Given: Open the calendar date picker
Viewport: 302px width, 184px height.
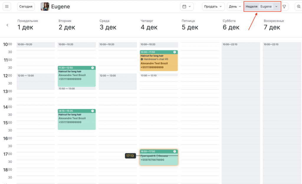Looking at the screenshot, I should (x=187, y=6).
